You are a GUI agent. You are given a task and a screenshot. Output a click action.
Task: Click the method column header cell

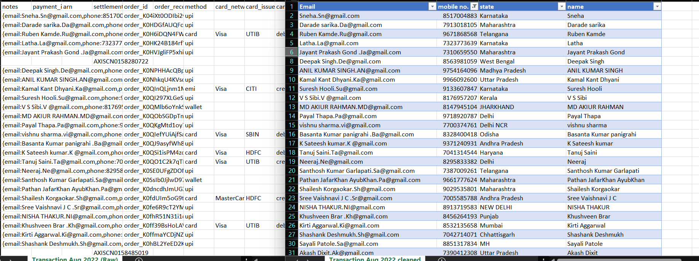(199, 6)
